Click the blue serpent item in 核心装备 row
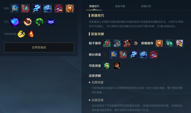Image resolution: width=191 pixels, height=113 pixels. (x=133, y=55)
